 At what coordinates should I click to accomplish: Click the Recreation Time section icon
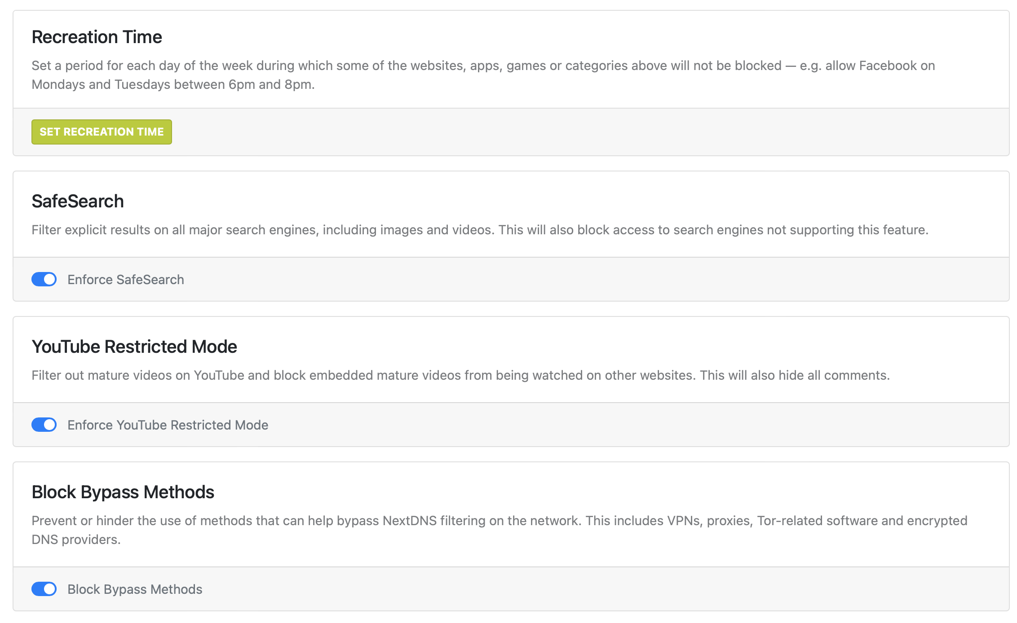(x=102, y=132)
